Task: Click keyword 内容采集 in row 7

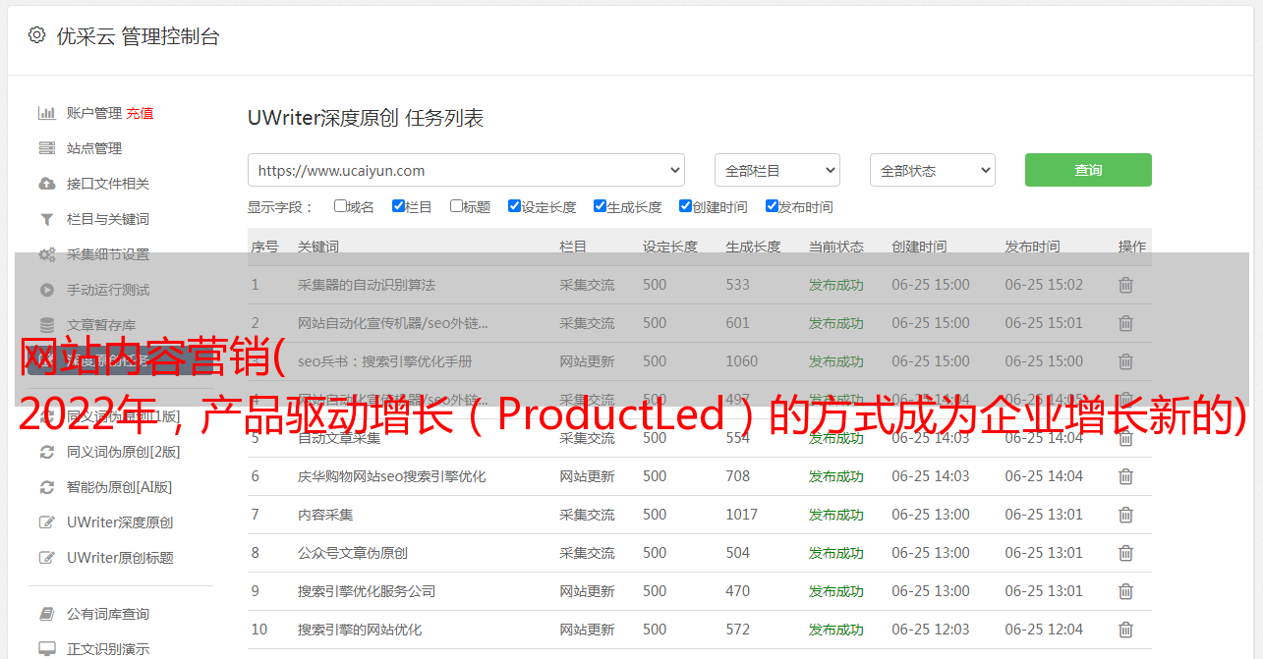Action: pyautogui.click(x=325, y=515)
